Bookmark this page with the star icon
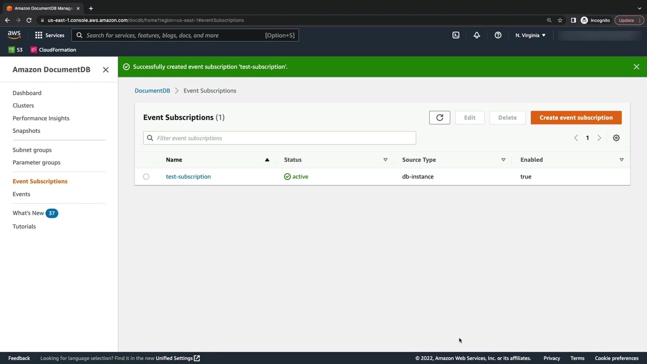 tap(560, 20)
